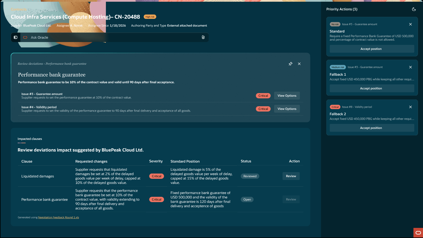Click the Oracle logo icon in the Ask bar
This screenshot has width=423, height=238.
(25, 37)
